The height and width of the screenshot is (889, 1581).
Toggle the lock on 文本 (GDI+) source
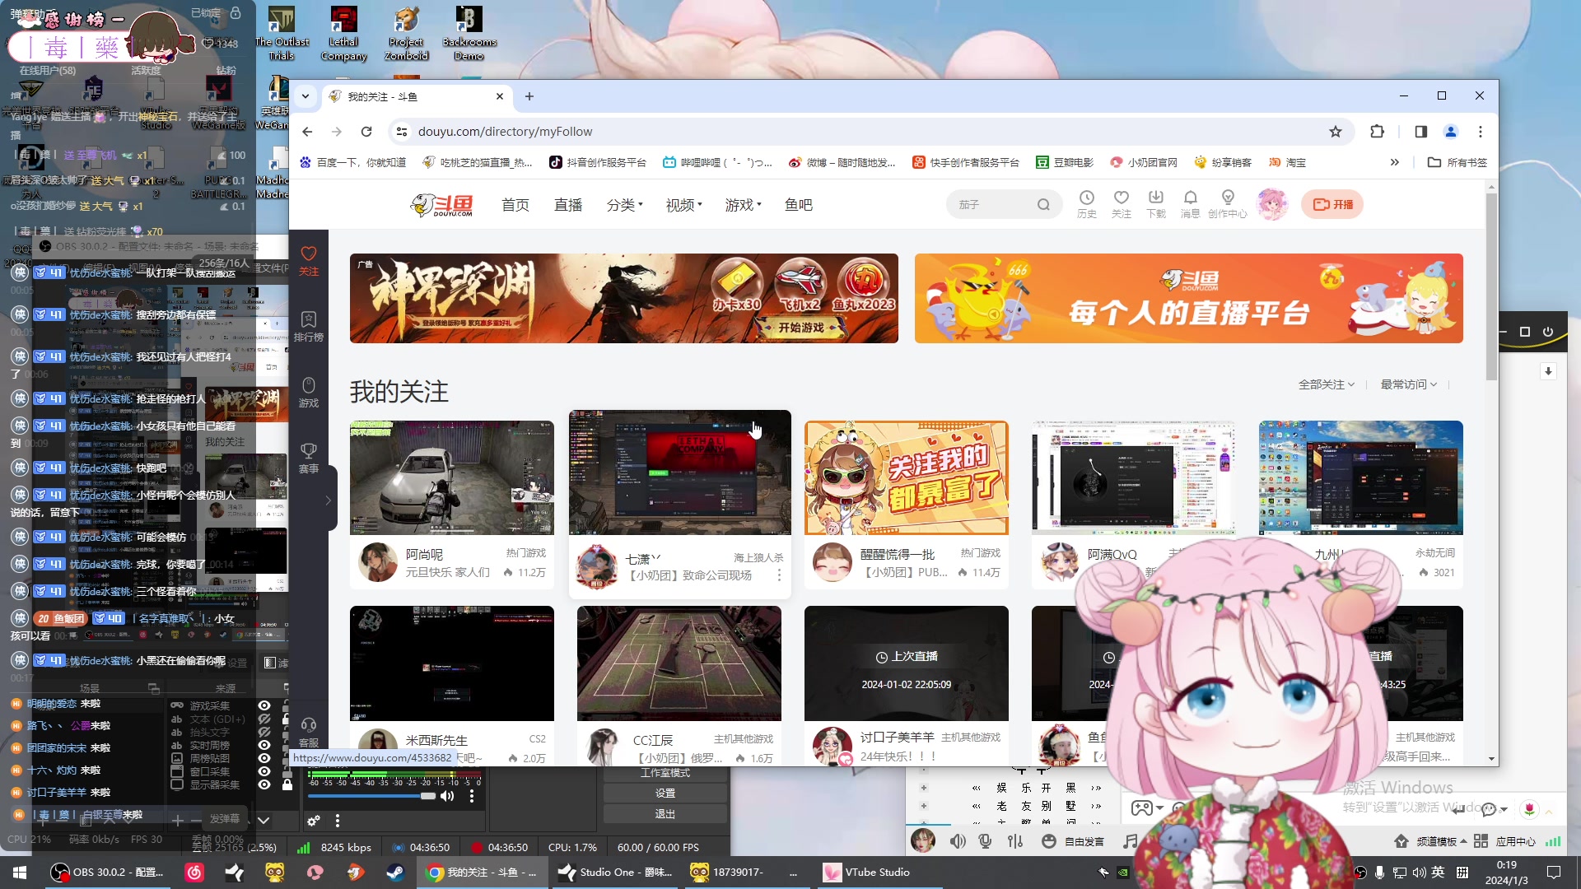[x=287, y=719]
